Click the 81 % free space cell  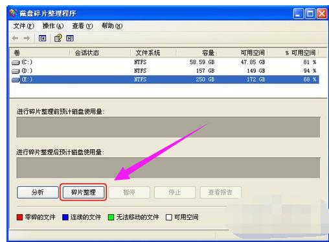(310, 62)
